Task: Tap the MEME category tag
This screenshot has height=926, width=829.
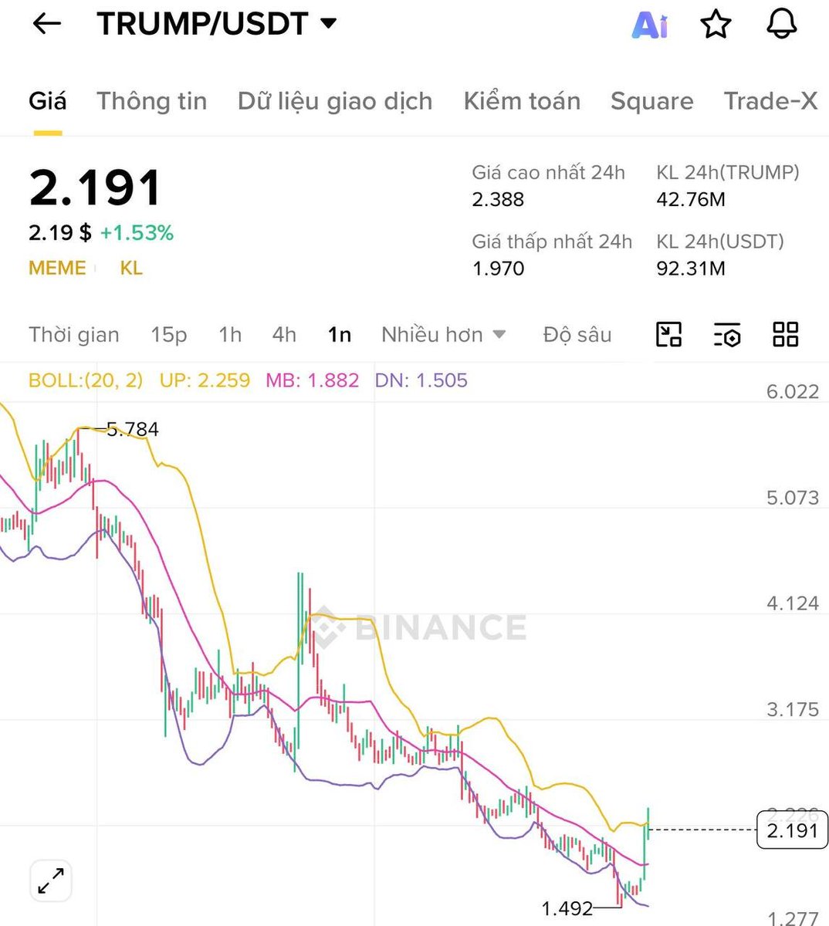Action: click(57, 268)
